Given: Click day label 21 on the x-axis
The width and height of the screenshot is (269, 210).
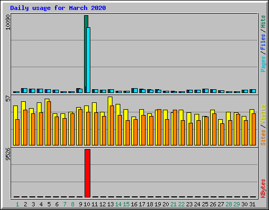Looking at the screenshot, I should coord(173,204).
